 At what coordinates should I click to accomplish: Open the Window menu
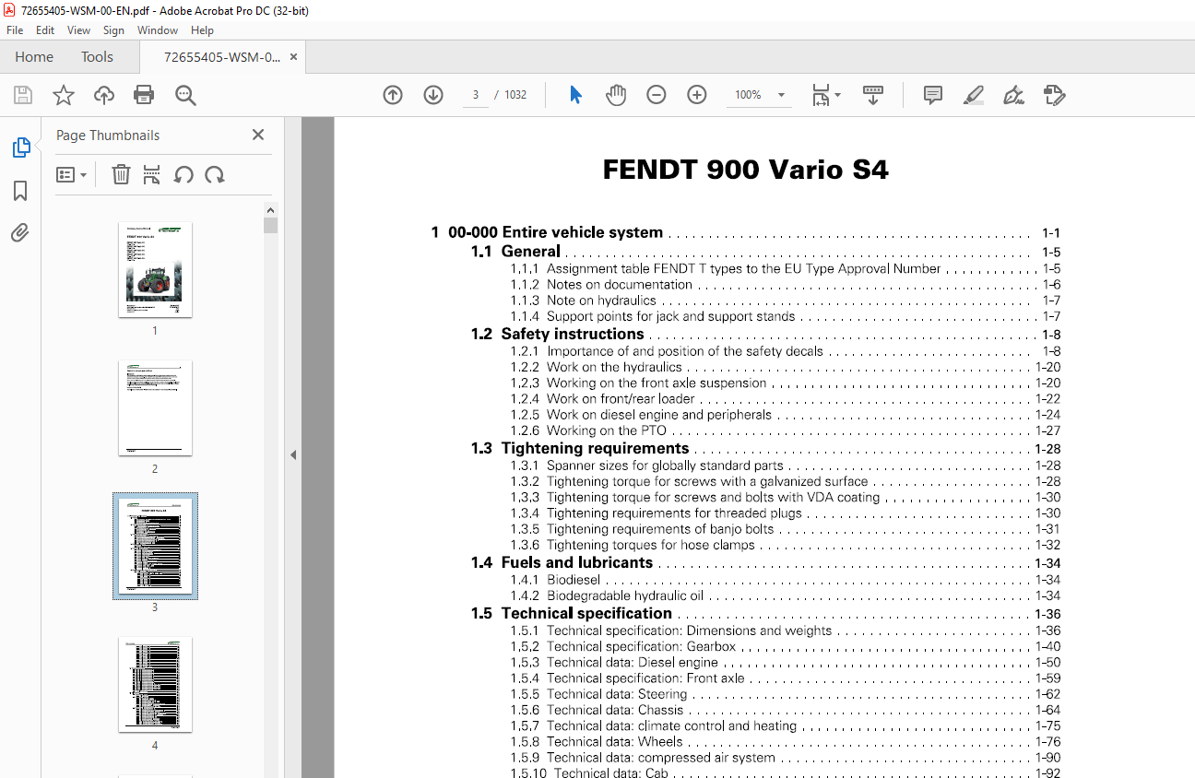157,30
